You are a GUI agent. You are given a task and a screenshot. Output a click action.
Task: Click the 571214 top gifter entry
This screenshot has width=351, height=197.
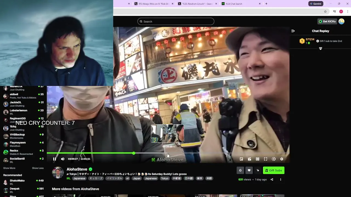pyautogui.click(x=307, y=41)
